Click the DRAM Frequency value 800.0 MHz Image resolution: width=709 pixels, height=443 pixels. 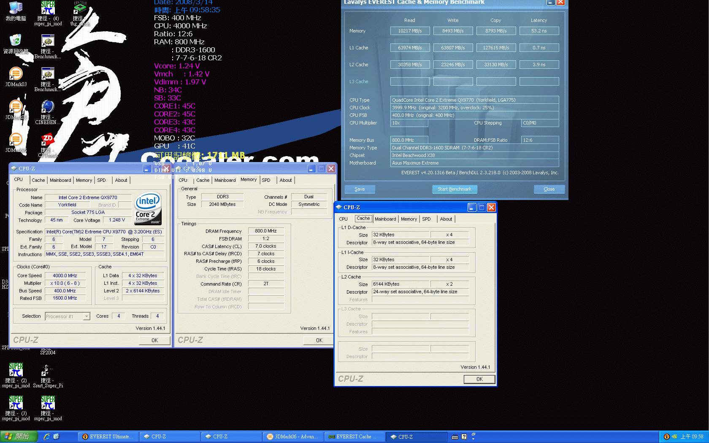[266, 231]
